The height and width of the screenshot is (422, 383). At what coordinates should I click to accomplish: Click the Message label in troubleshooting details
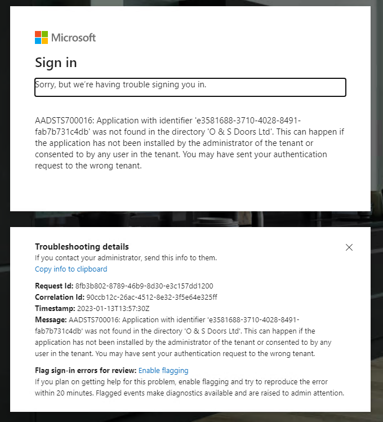pyautogui.click(x=51, y=319)
